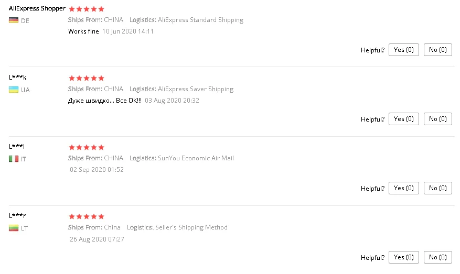Vote Yes on the Italian reviewer's feedback
The height and width of the screenshot is (274, 460).
click(x=404, y=188)
